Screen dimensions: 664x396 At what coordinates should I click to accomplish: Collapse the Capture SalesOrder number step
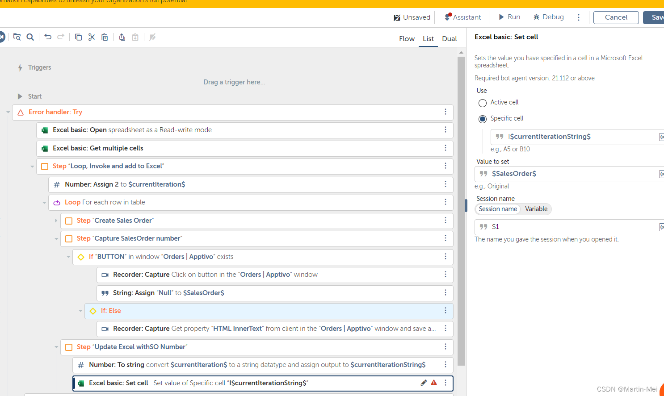[56, 239]
